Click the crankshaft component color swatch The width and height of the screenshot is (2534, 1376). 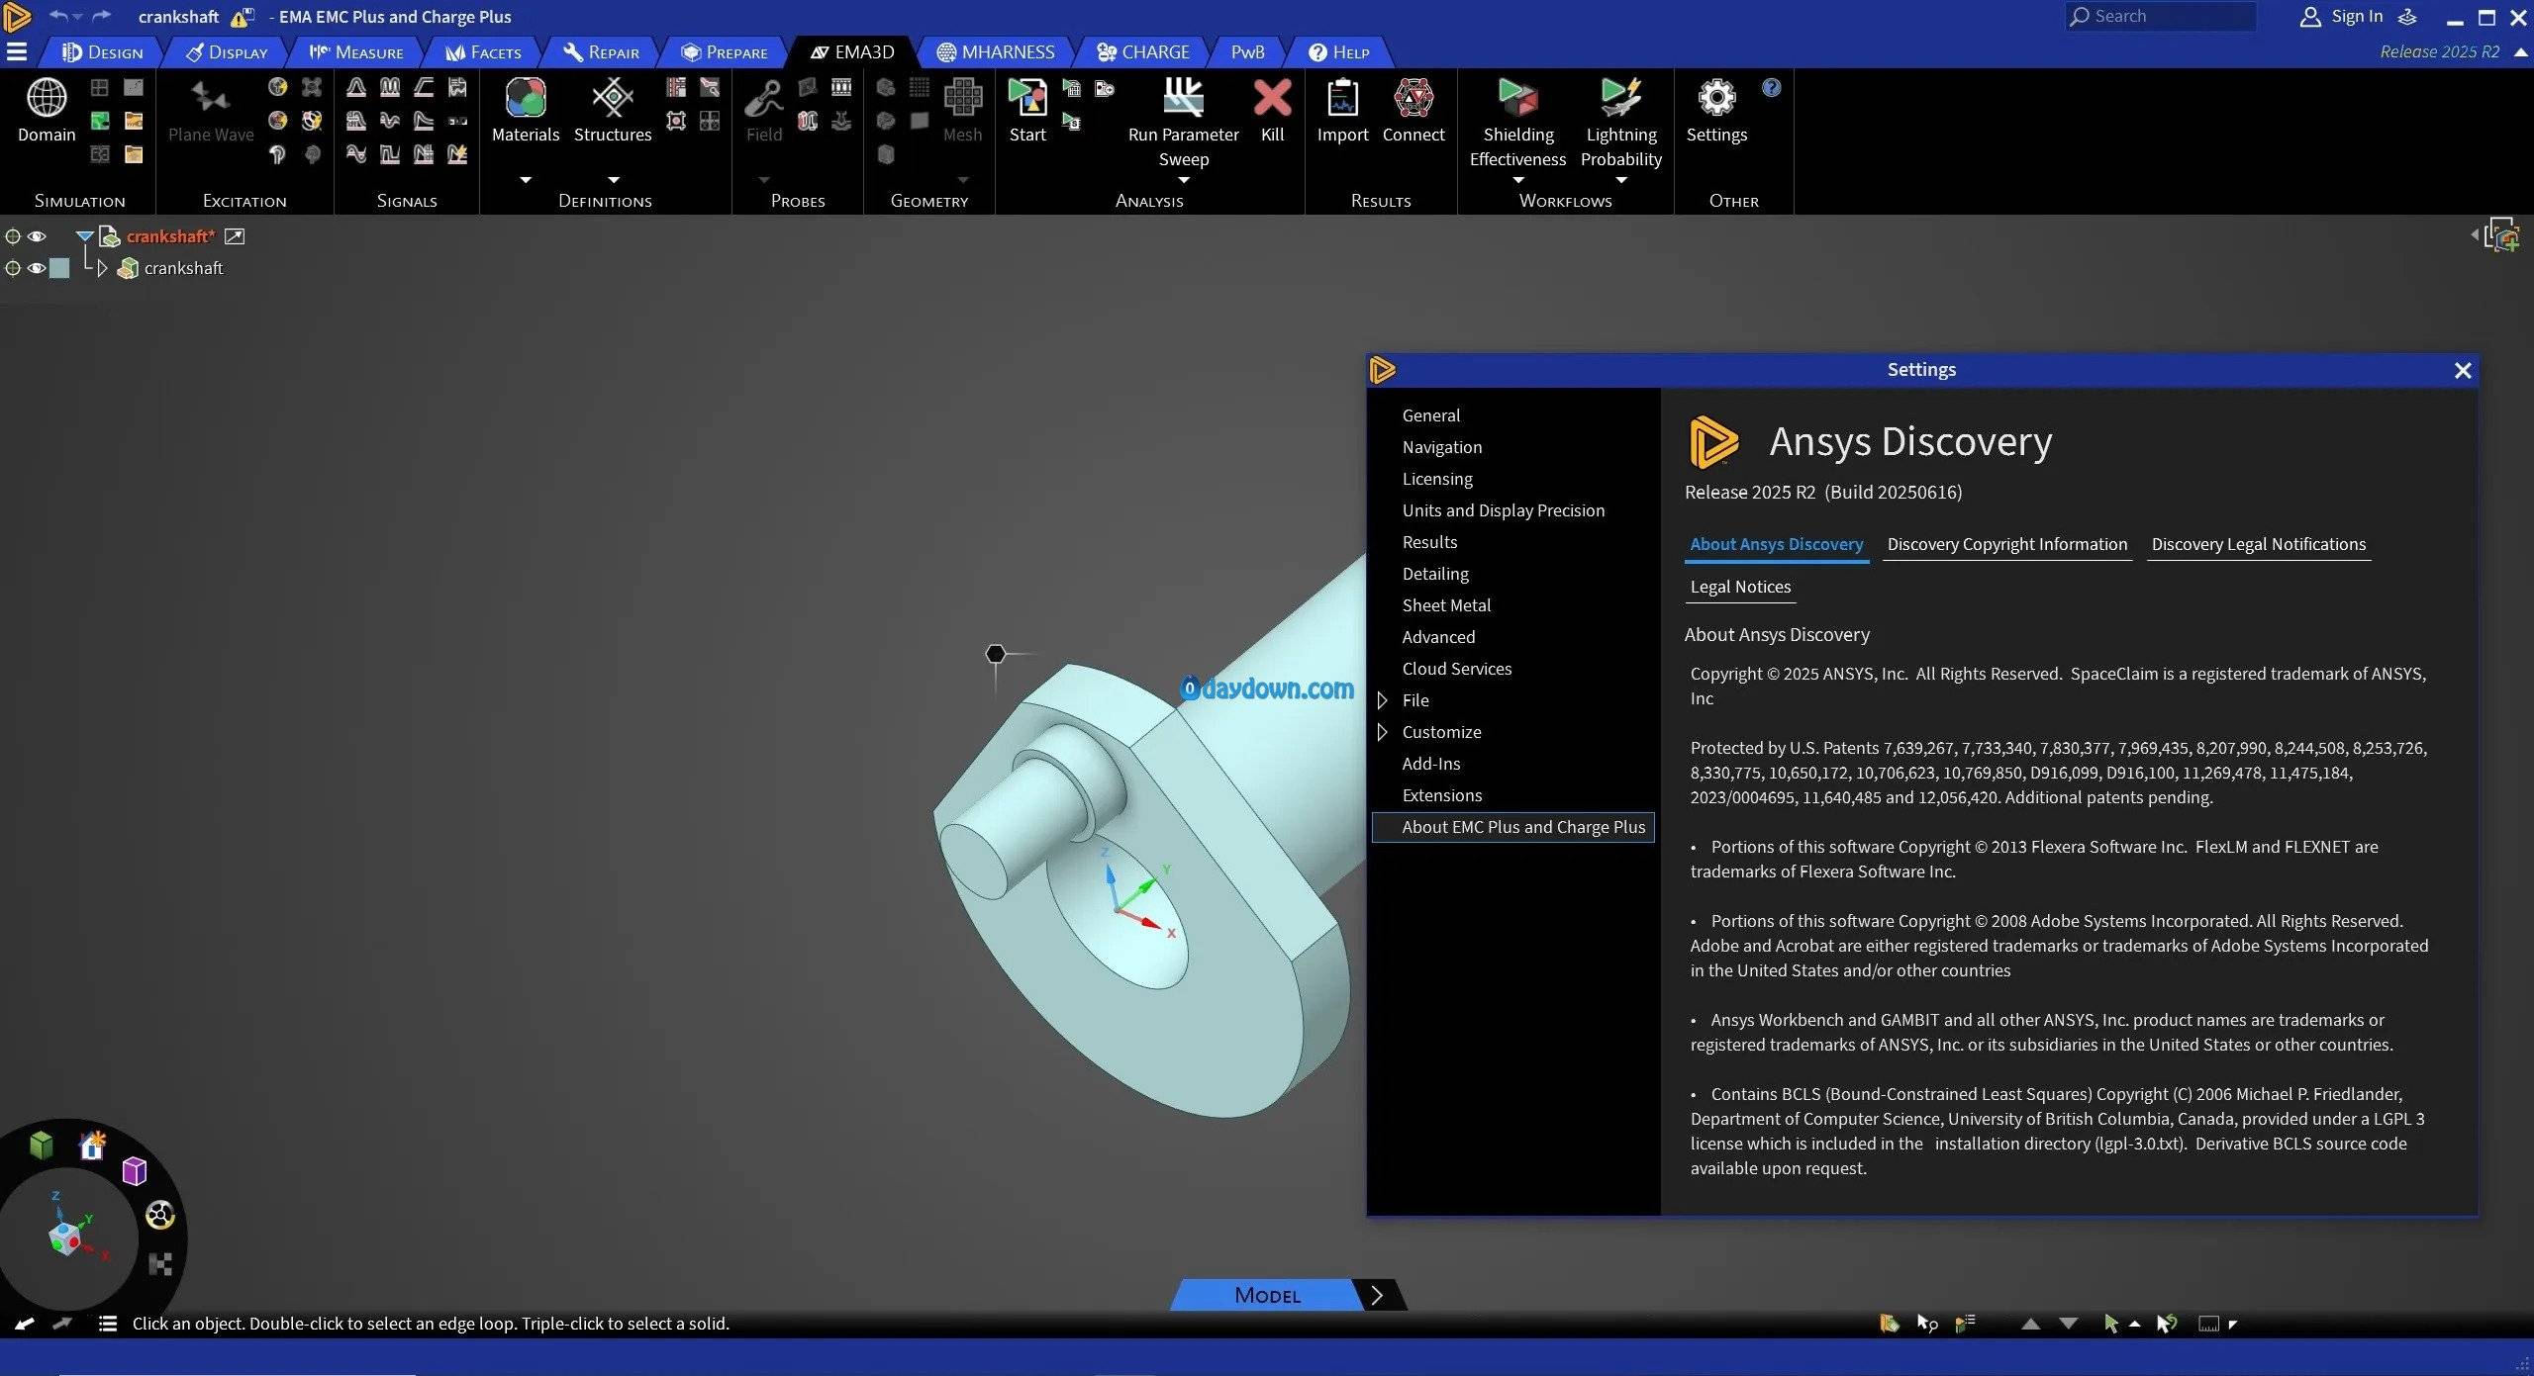coord(59,268)
